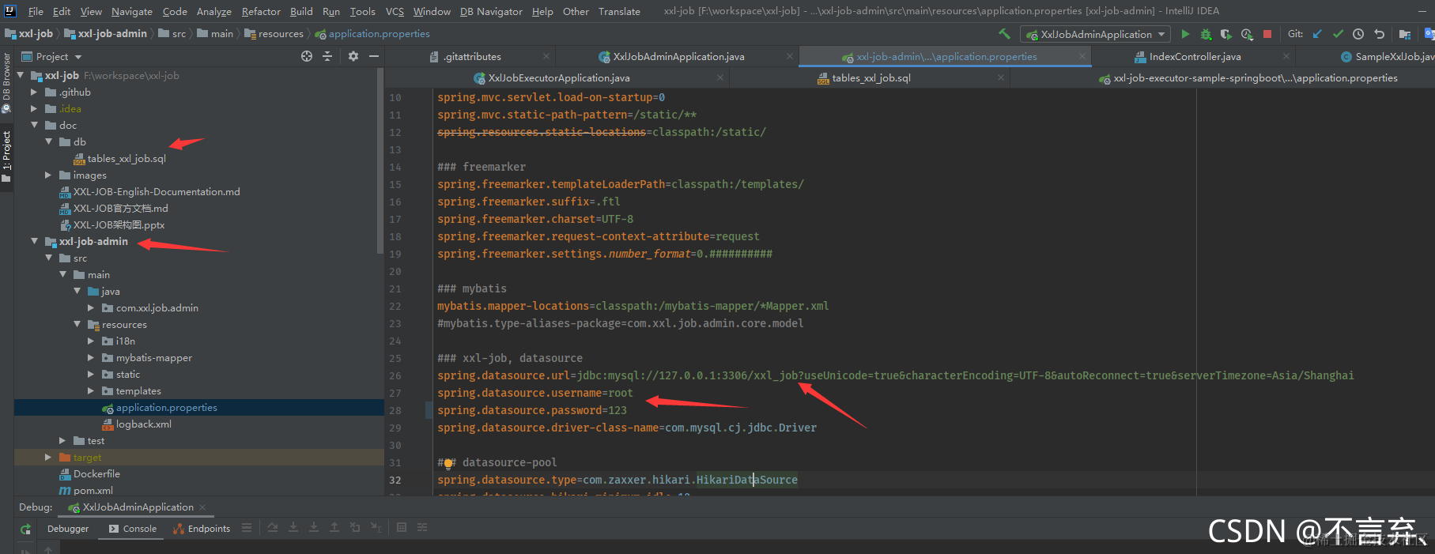Image resolution: width=1435 pixels, height=554 pixels.
Task: Switch to IndexController.java tab
Action: [1195, 56]
